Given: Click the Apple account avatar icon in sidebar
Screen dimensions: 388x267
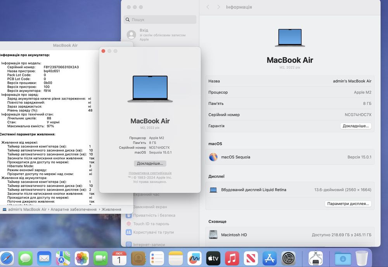Looking at the screenshot, I should pos(132,34).
